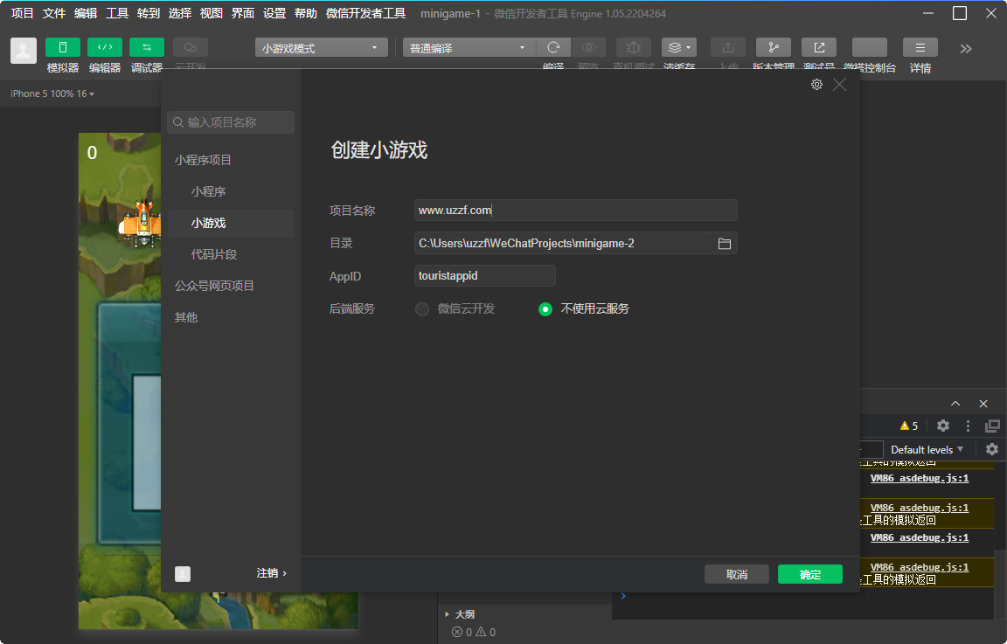Open the 选择 menu
The width and height of the screenshot is (1007, 644).
[x=180, y=13]
